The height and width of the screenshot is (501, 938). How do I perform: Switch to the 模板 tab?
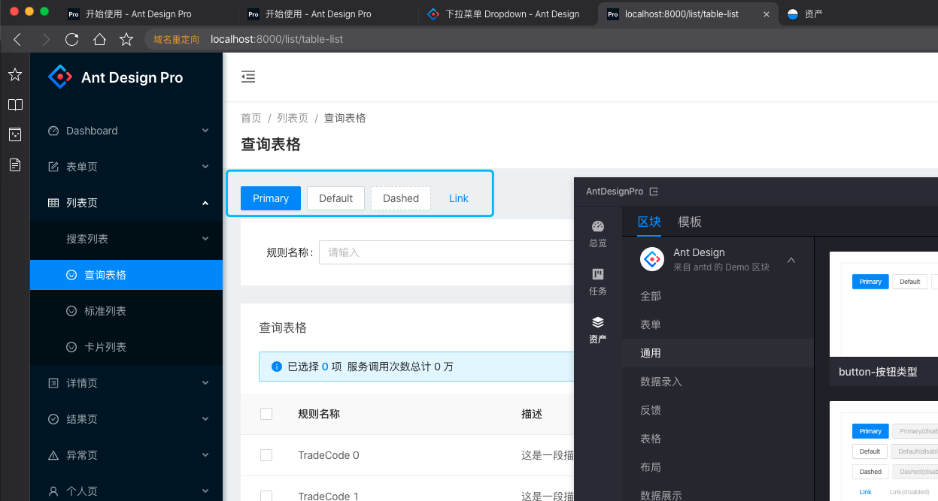point(690,222)
